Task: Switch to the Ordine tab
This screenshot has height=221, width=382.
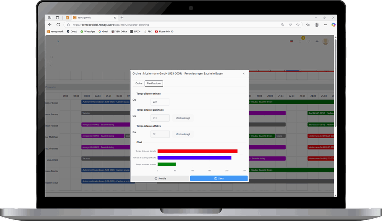Action: (139, 83)
